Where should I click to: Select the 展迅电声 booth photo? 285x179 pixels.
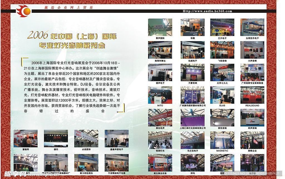(x=160, y=118)
